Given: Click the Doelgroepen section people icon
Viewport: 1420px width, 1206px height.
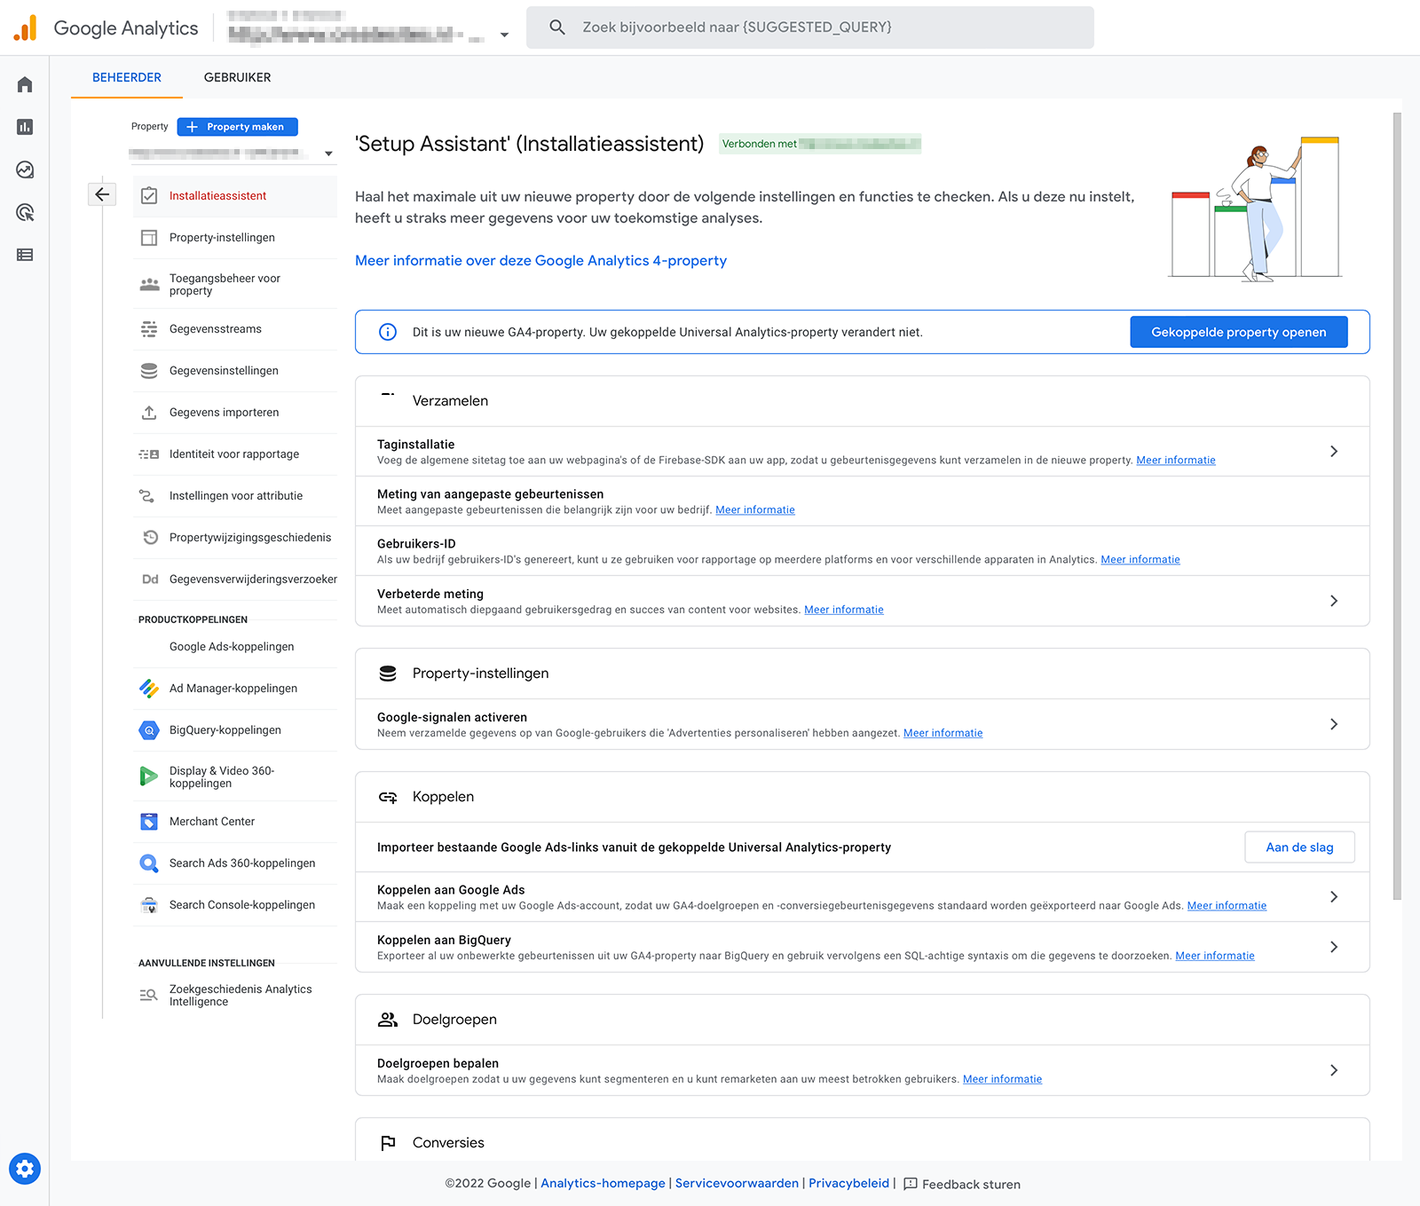Looking at the screenshot, I should click(388, 1020).
